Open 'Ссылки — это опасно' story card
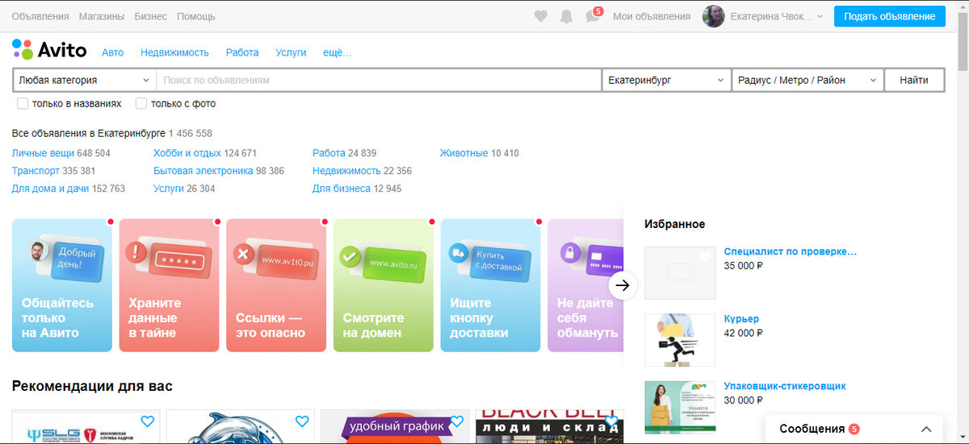The width and height of the screenshot is (969, 444). (x=276, y=285)
